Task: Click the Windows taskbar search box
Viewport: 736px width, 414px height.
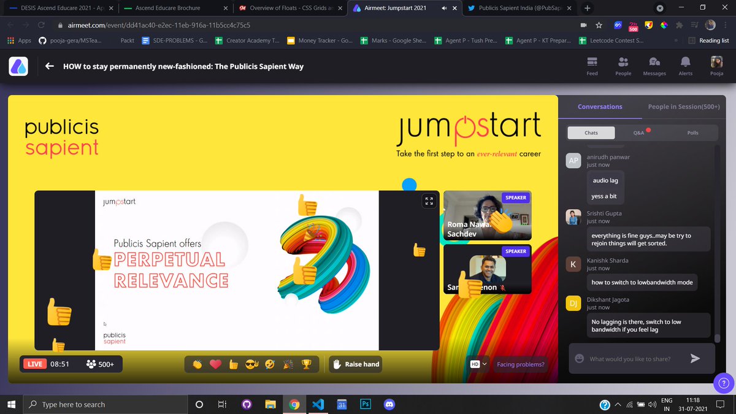Action: [105, 404]
